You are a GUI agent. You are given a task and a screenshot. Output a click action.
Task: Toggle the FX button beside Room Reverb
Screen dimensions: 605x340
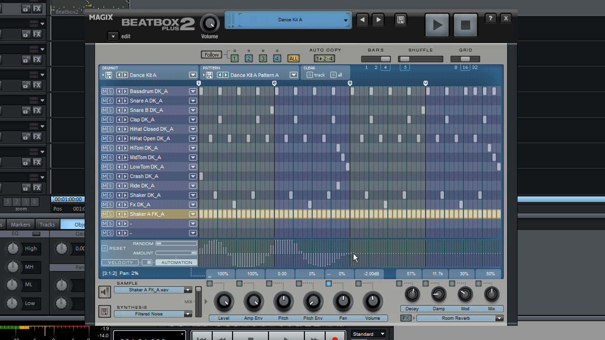406,318
